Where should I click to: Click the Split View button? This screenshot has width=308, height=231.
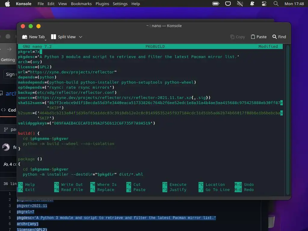[63, 37]
